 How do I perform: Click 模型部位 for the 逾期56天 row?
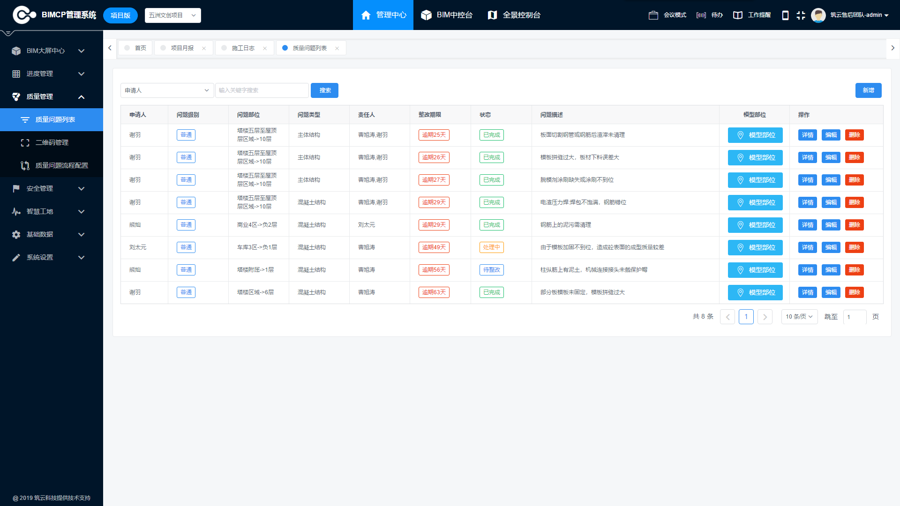click(755, 270)
